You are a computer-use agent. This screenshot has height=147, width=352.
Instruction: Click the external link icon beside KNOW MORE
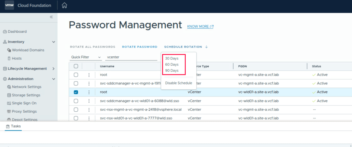212,27
